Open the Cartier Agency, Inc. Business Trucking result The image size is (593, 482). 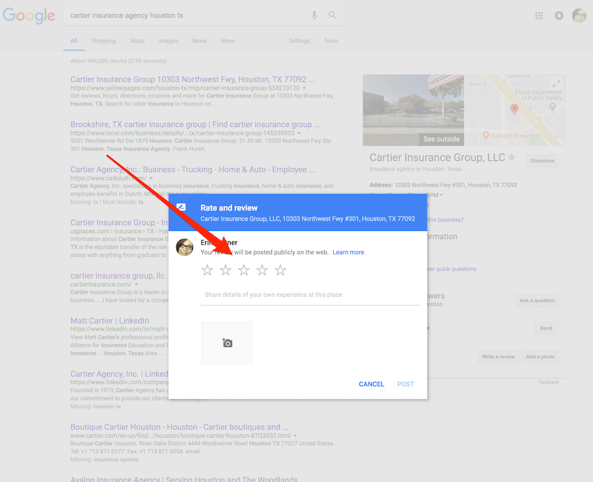(x=193, y=170)
